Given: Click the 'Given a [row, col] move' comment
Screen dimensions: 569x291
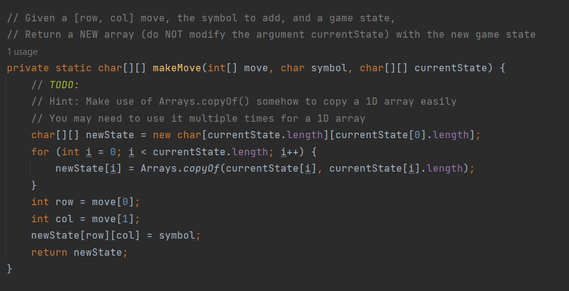Looking at the screenshot, I should tap(201, 18).
